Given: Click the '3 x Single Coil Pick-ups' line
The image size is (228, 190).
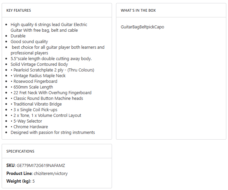Looking at the screenshot, I should 34,110.
